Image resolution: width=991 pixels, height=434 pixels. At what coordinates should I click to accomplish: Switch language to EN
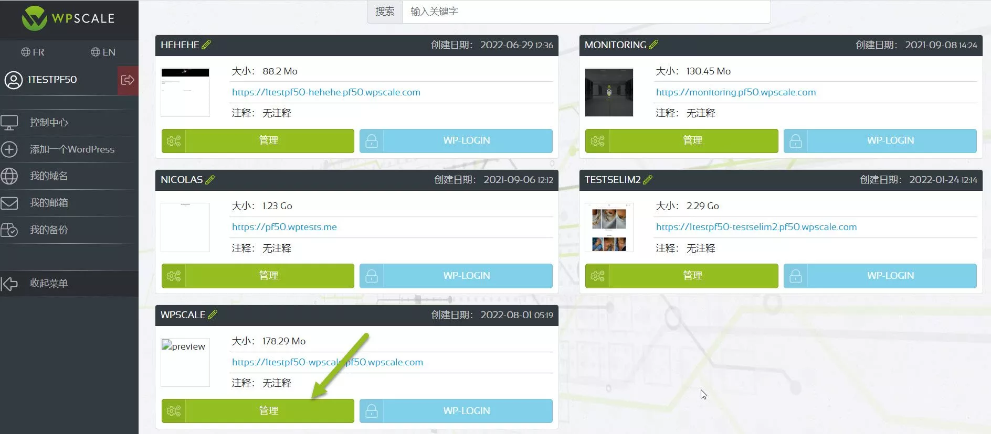103,52
